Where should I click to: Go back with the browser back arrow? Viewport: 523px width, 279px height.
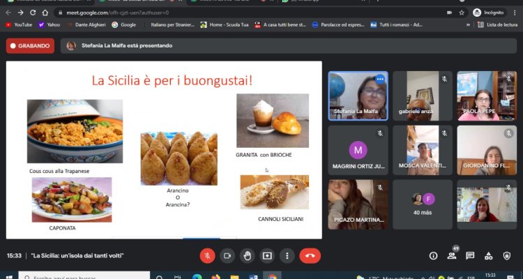coord(8,13)
